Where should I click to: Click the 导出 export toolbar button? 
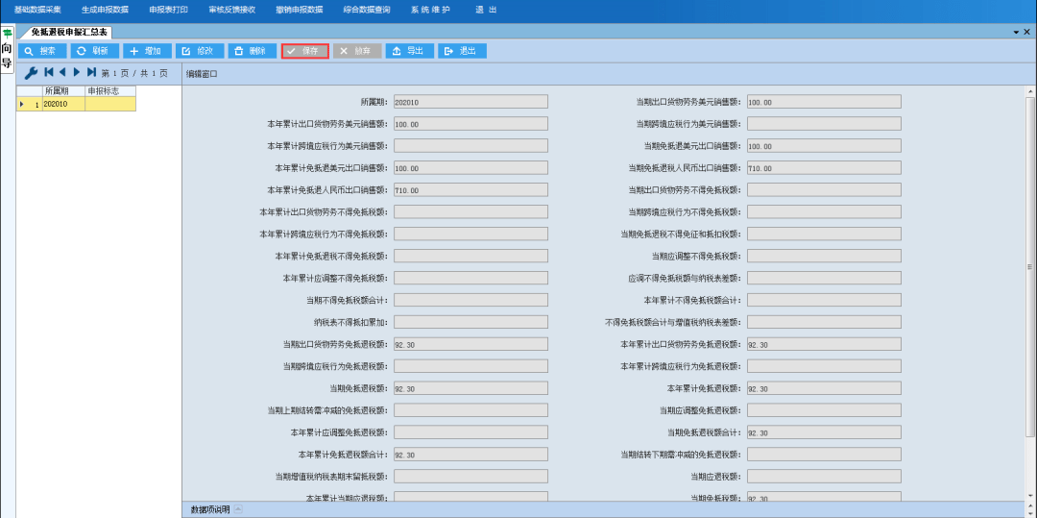click(410, 51)
